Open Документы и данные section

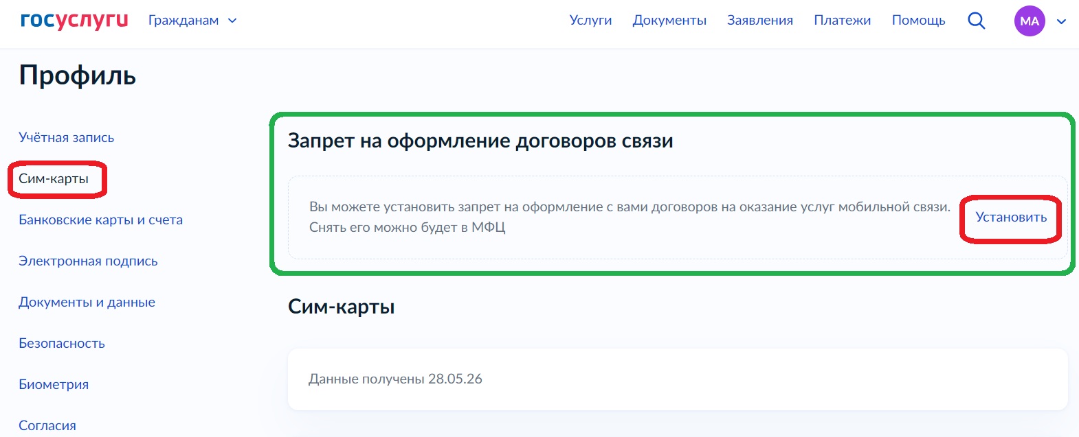tap(87, 302)
